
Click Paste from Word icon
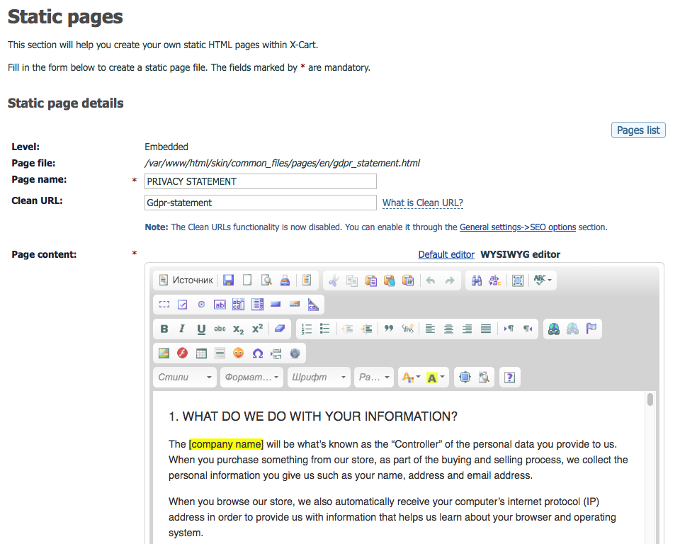(x=408, y=280)
